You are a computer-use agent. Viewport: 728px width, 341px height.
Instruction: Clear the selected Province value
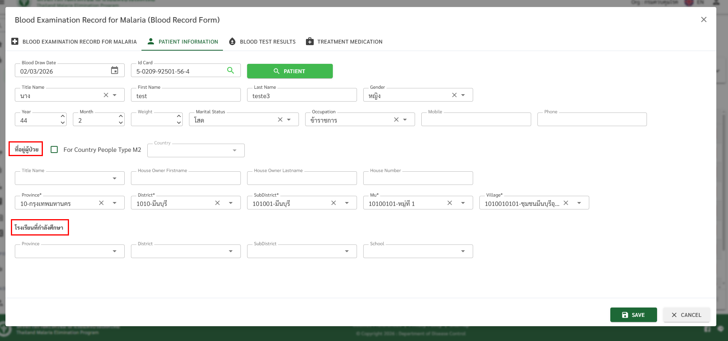coord(101,203)
